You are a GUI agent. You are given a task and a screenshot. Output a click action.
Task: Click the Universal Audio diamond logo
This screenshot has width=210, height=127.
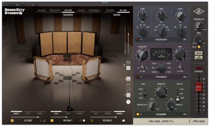(199, 12)
